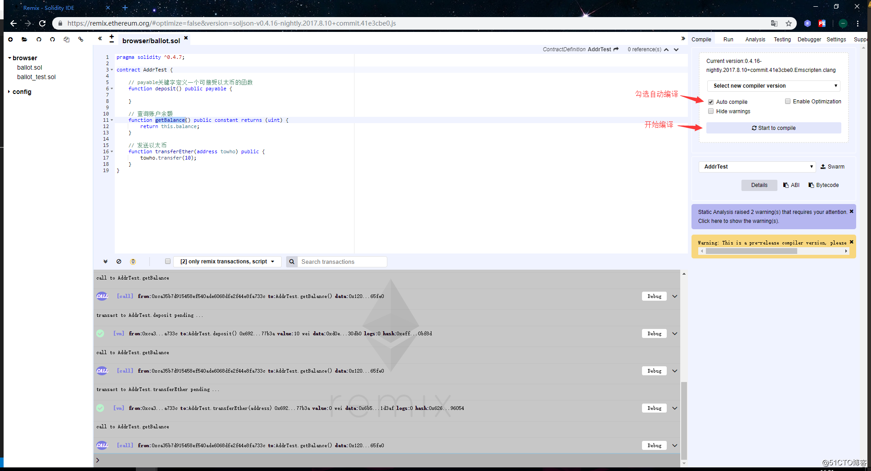871x471 pixels.
Task: Dismiss the Static Analysis warning message
Action: click(x=851, y=211)
